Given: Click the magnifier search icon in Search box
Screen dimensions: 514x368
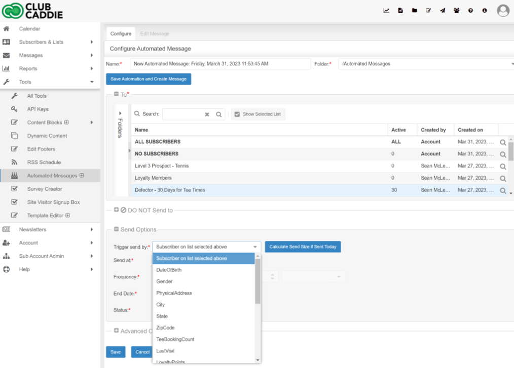Looking at the screenshot, I should point(218,114).
